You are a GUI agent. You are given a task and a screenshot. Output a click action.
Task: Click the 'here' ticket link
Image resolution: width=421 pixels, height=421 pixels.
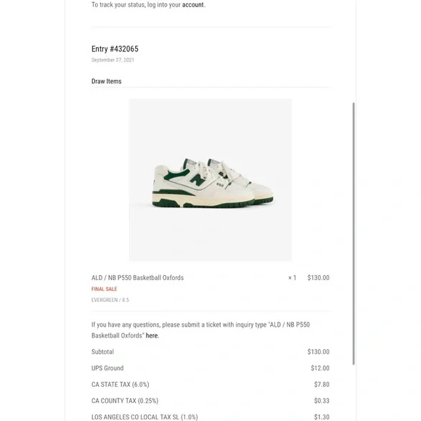coord(152,335)
